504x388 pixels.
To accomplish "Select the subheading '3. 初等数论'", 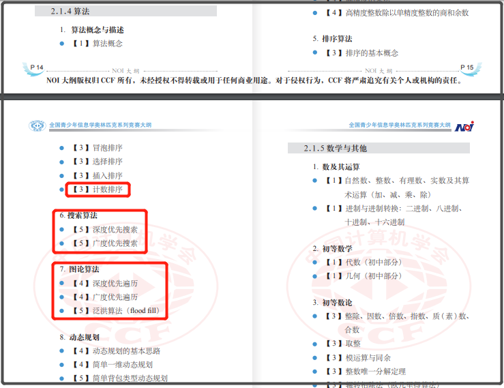I will pyautogui.click(x=332, y=303).
